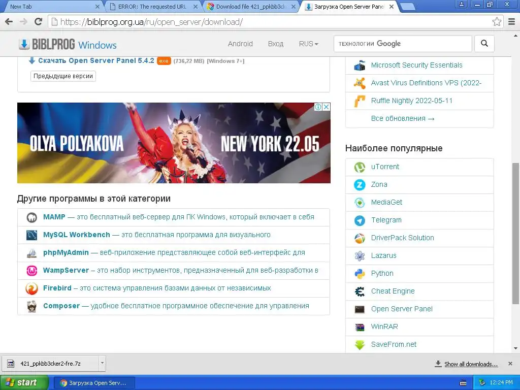The width and height of the screenshot is (520, 390).
Task: Switch to the Download file 421_ppkbb3cker tab
Action: [251, 7]
